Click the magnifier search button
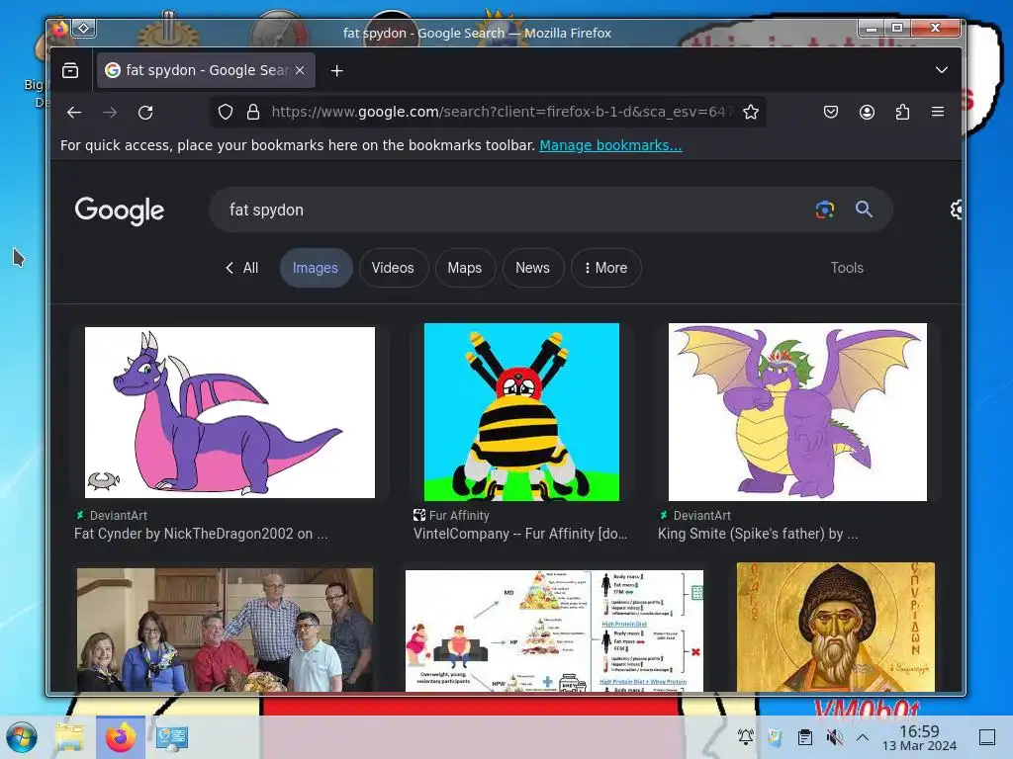Image resolution: width=1013 pixels, height=759 pixels. [864, 210]
